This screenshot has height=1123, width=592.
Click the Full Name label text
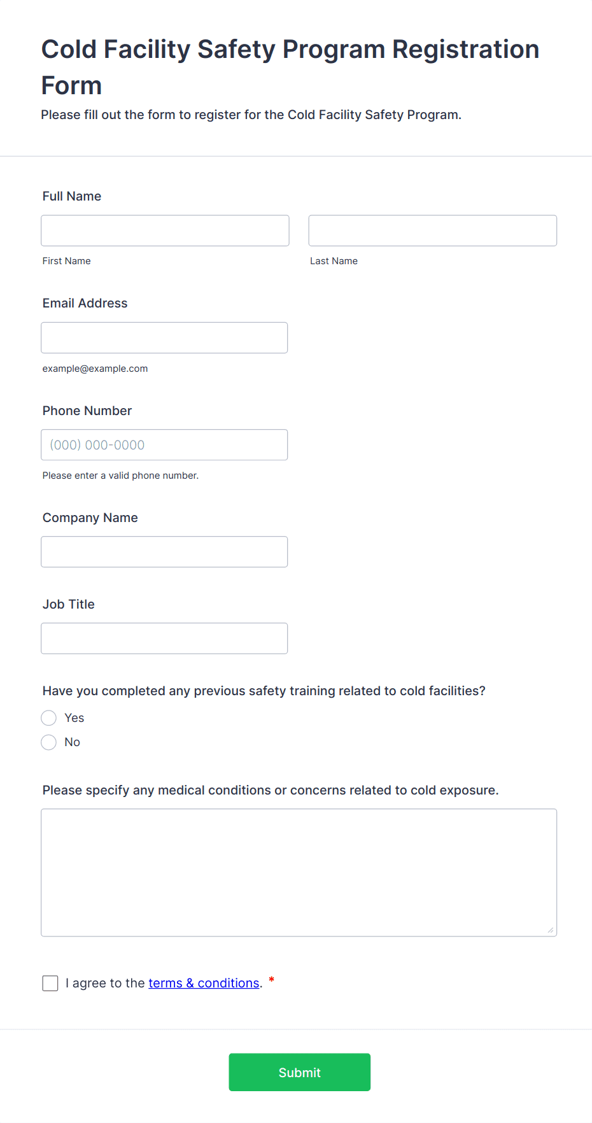click(72, 196)
